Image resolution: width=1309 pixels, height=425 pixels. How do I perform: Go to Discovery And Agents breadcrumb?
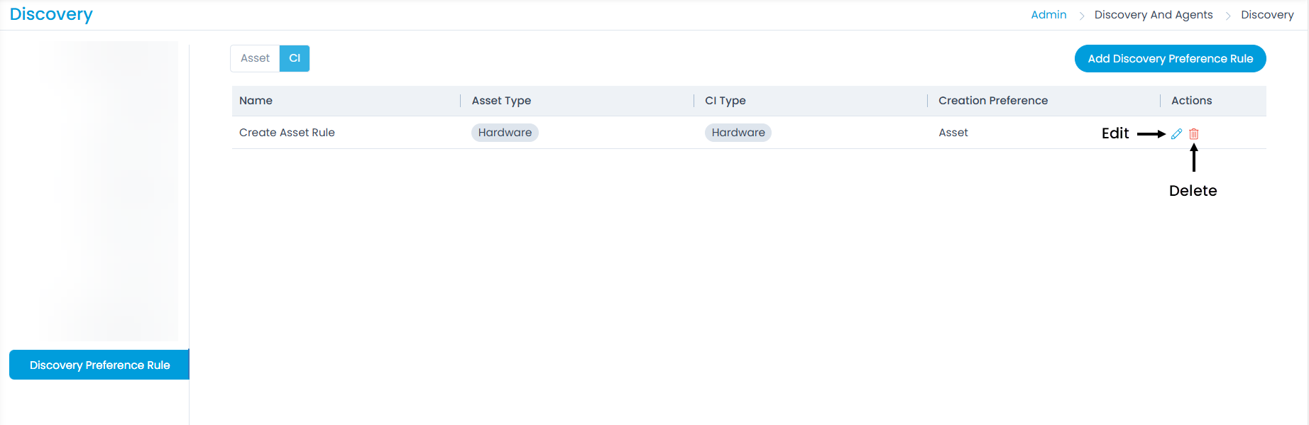point(1153,15)
